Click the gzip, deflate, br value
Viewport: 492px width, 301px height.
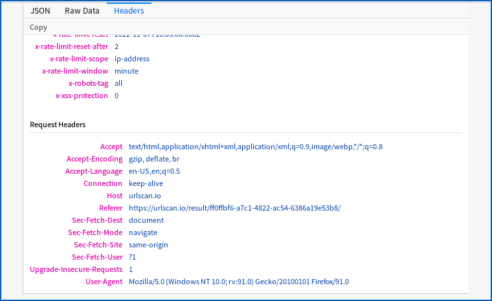pyautogui.click(x=154, y=159)
